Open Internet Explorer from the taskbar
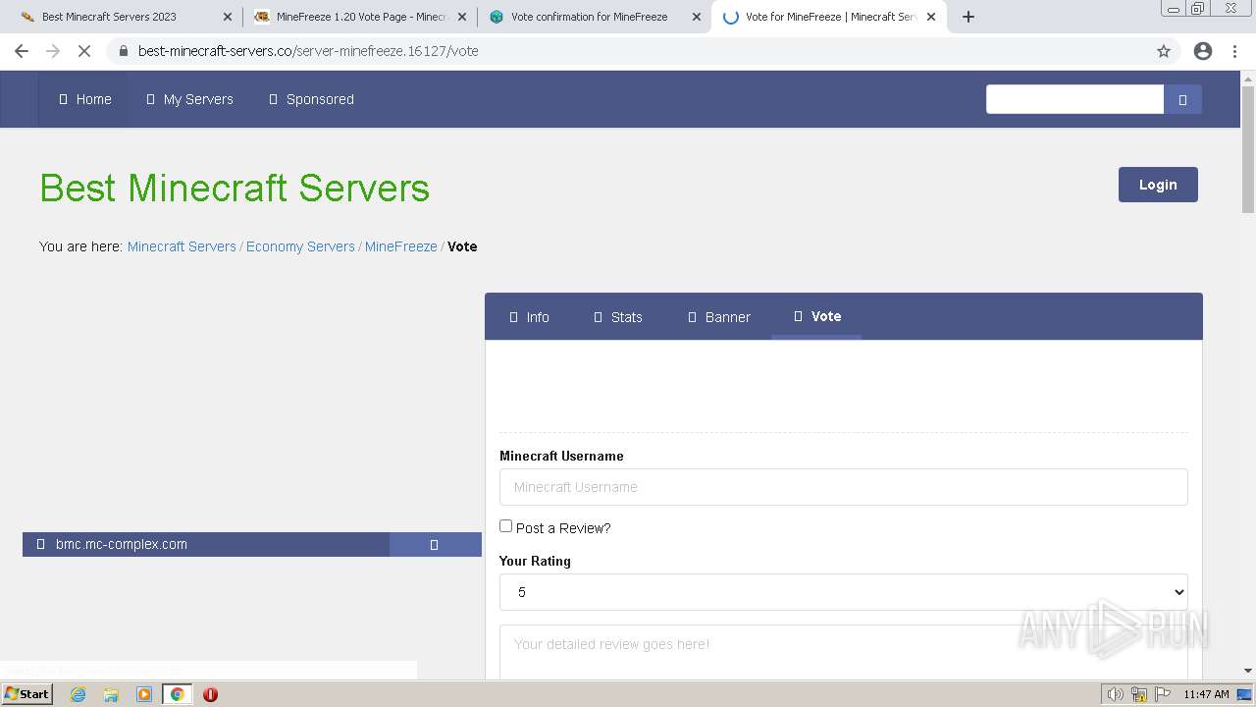This screenshot has height=707, width=1256. click(x=78, y=694)
